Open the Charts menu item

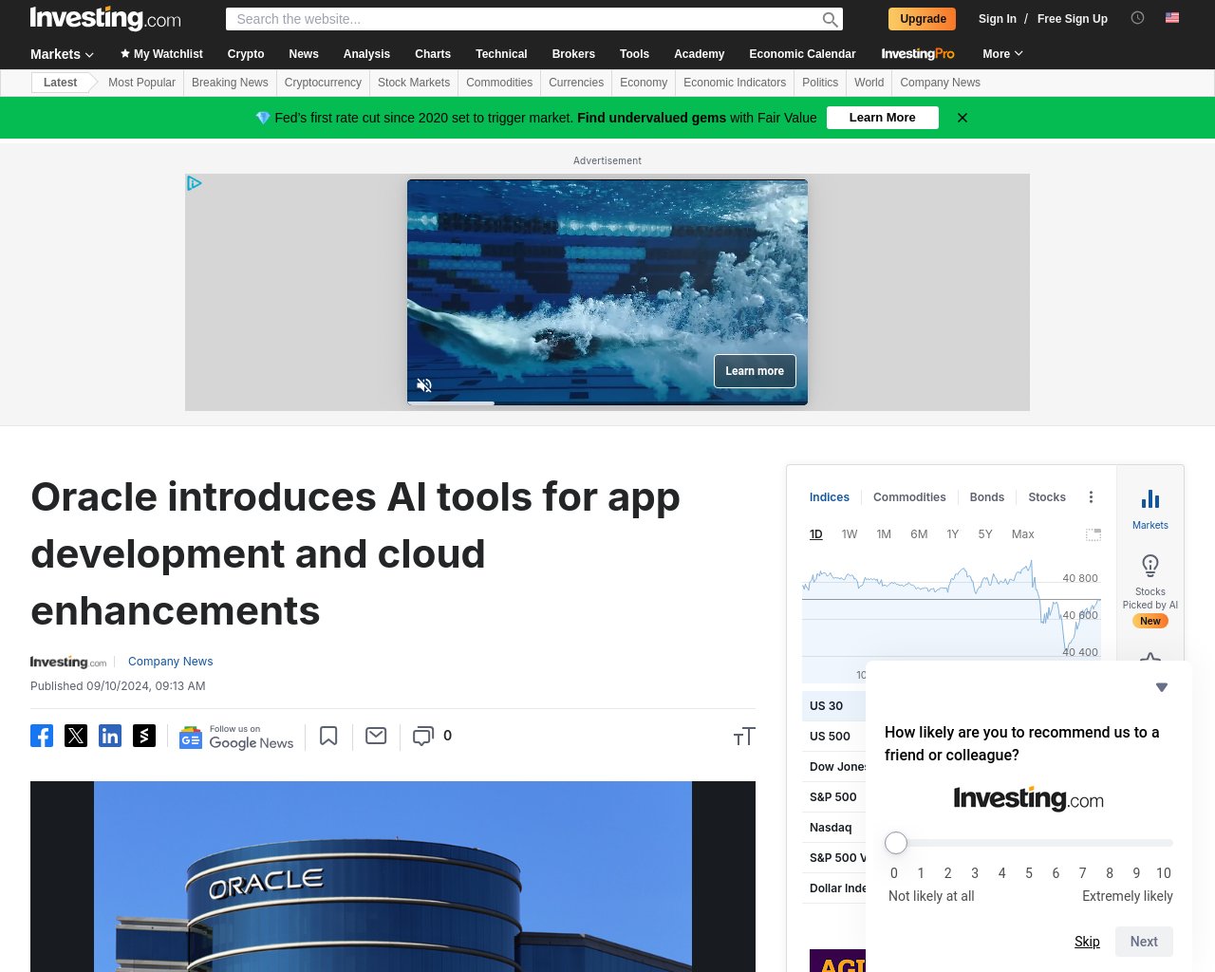[433, 54]
